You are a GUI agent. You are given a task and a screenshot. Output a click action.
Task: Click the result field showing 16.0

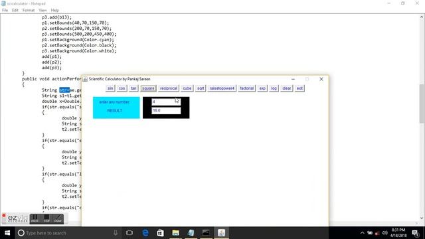(166, 111)
